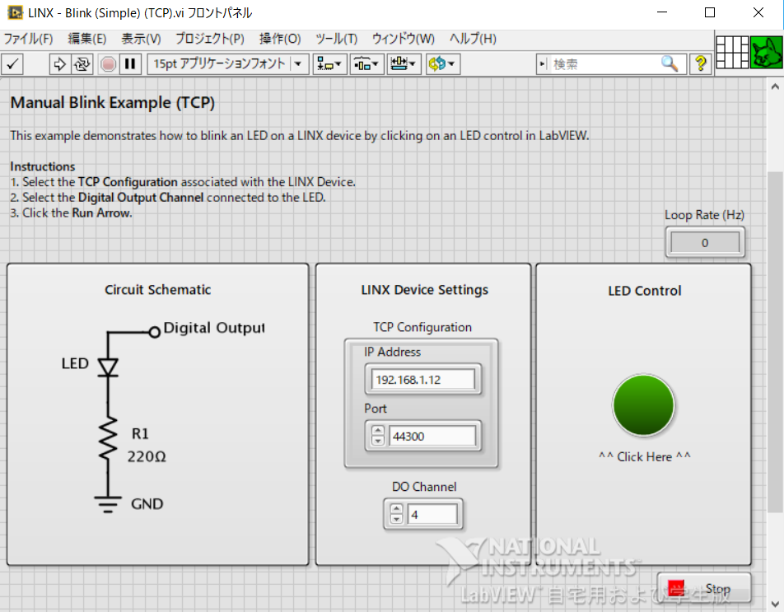Open the ウィンドウ(W) menu
The image size is (784, 612).
(x=403, y=39)
